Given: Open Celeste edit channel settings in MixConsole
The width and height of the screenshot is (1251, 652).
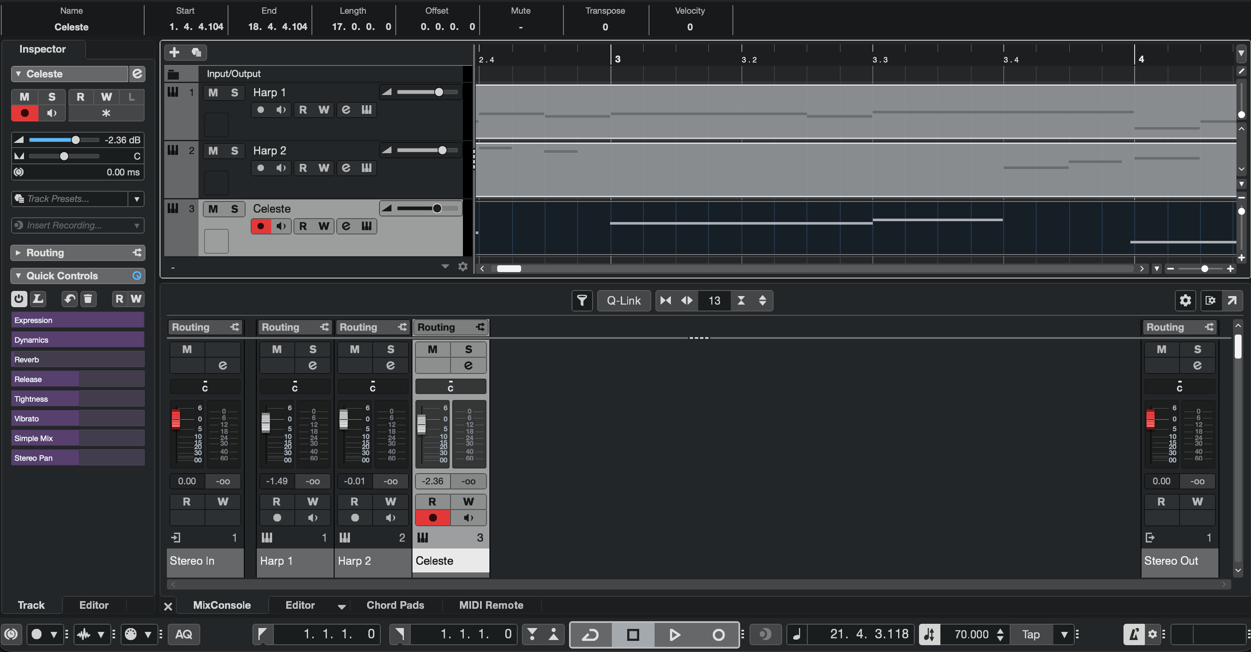Looking at the screenshot, I should [468, 365].
